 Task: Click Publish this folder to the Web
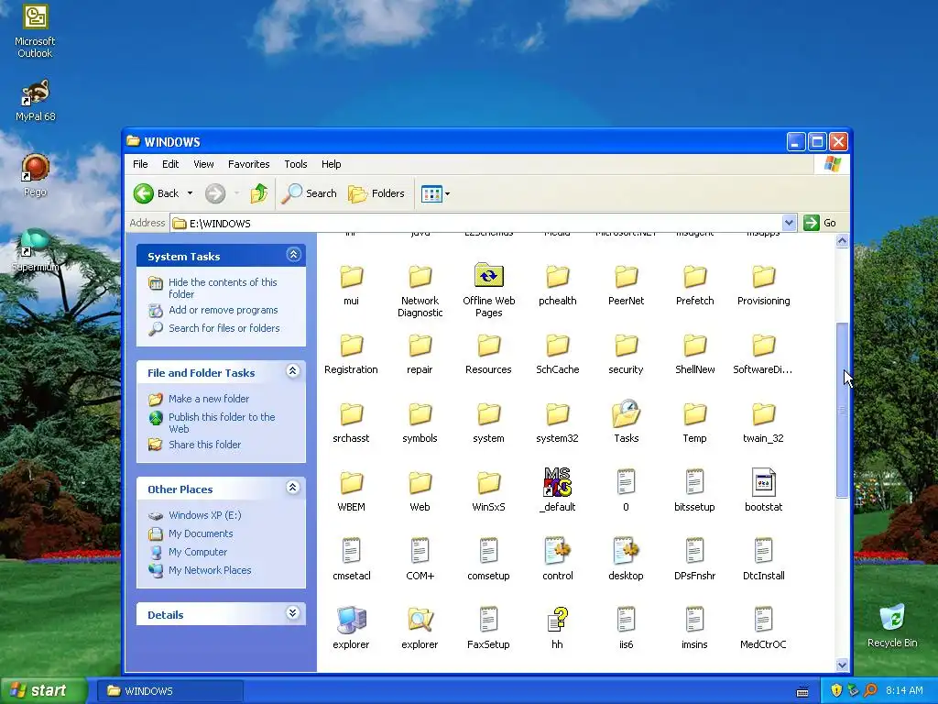222,423
